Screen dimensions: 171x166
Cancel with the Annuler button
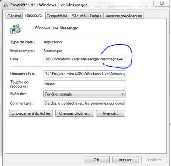click(x=125, y=160)
